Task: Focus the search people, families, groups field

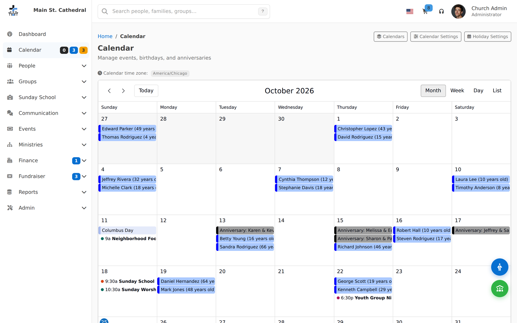Action: (184, 11)
